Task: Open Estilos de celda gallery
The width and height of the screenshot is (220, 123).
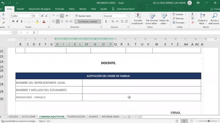Action: (164, 19)
